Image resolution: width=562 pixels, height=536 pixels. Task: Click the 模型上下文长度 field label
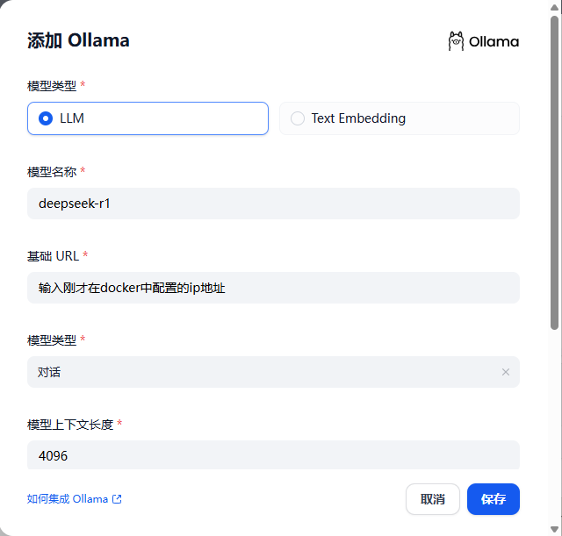click(70, 424)
